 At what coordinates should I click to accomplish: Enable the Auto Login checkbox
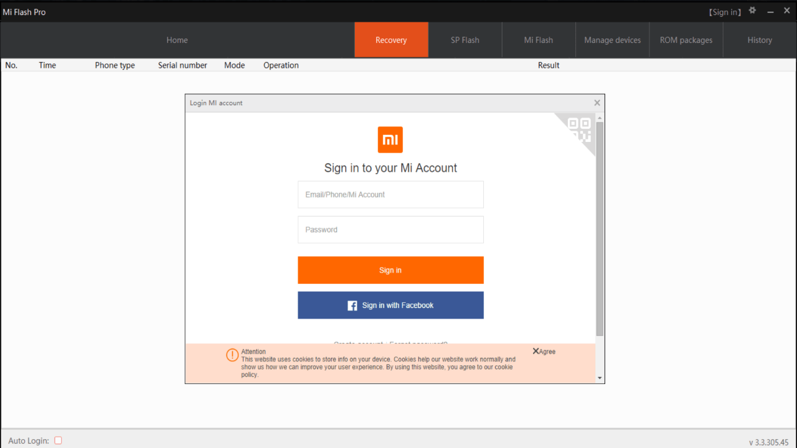tap(58, 440)
